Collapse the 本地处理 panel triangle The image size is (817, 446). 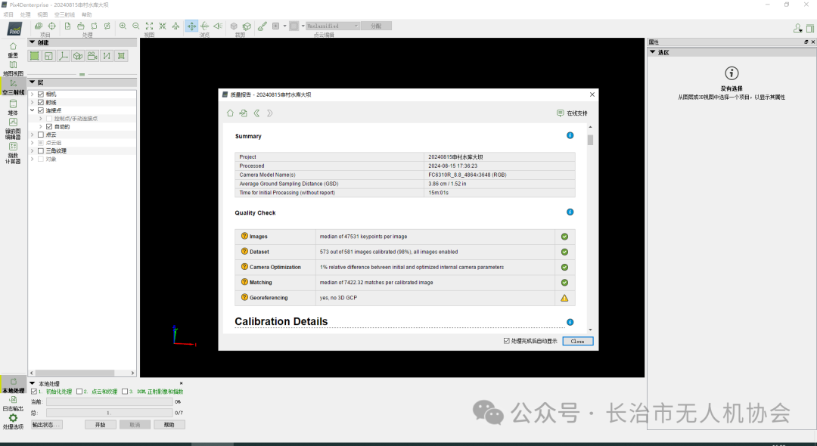pyautogui.click(x=33, y=383)
